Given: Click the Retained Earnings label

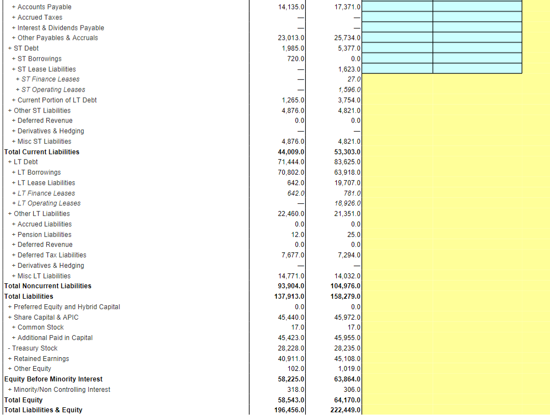Looking at the screenshot, I should [x=41, y=359].
